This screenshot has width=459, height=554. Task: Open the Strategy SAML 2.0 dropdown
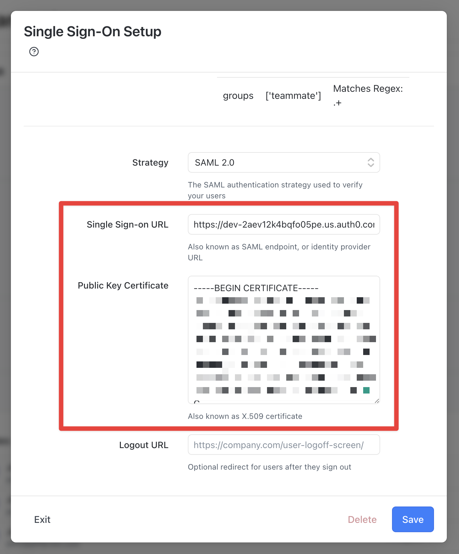coord(284,162)
